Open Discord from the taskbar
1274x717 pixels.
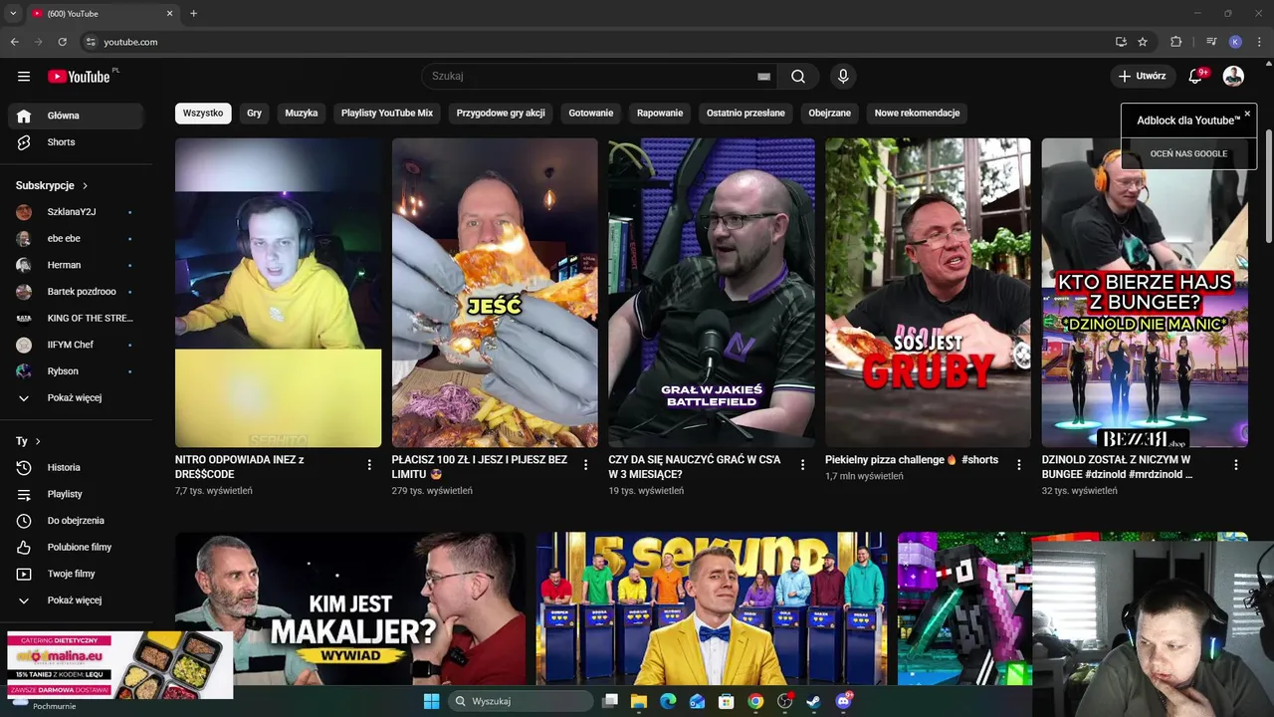[844, 701]
